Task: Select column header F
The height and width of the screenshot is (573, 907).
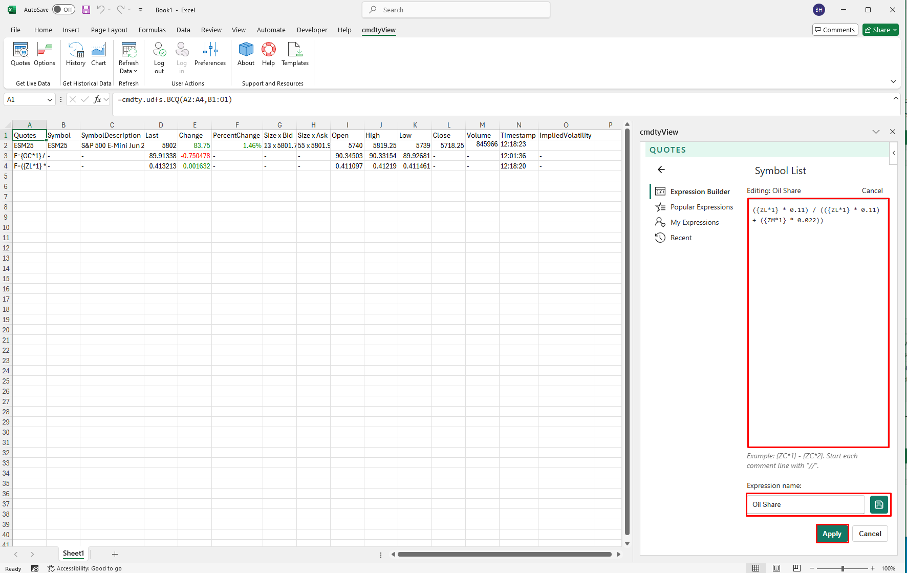Action: pyautogui.click(x=237, y=125)
